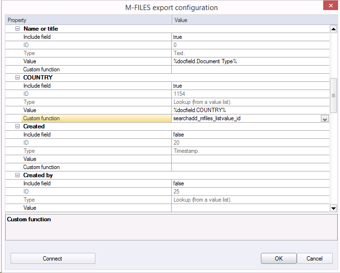Open the Custom function dropdown arrow
Viewport: 340px width, 273px height.
pos(325,118)
